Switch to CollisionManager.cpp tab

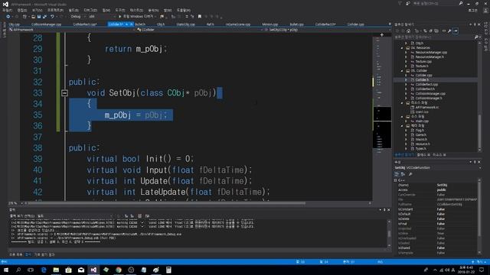point(46,24)
